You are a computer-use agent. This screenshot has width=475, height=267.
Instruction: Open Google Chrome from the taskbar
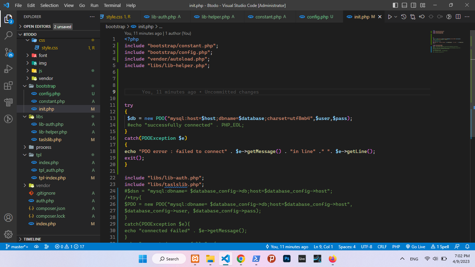(x=241, y=259)
